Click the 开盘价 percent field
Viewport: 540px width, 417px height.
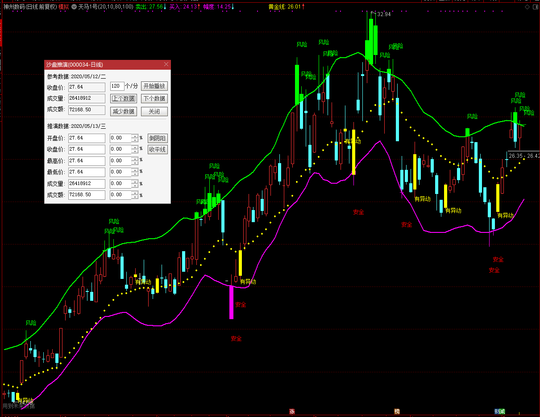coord(120,138)
